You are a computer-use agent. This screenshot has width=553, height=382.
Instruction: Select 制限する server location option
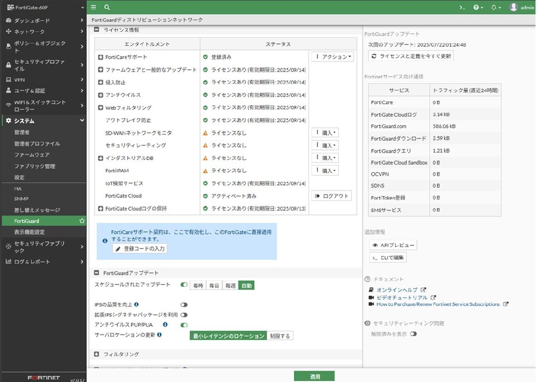pos(280,336)
